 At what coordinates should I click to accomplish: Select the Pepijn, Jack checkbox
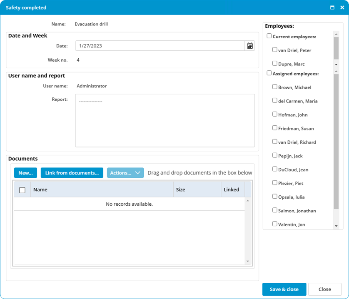[274, 155]
